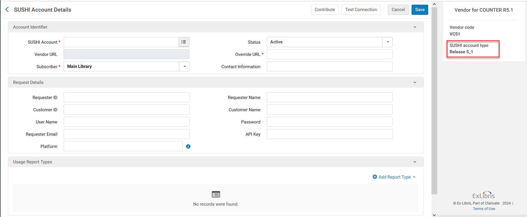The width and height of the screenshot is (527, 217).
Task: Click the Password input field
Action: pyautogui.click(x=329, y=122)
